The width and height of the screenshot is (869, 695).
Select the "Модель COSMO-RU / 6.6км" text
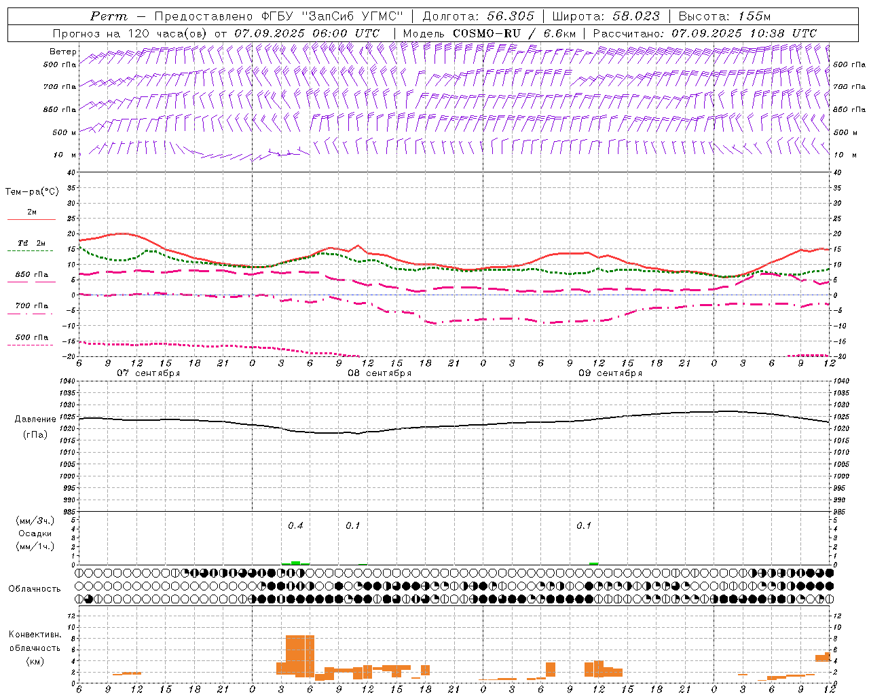pos(489,33)
